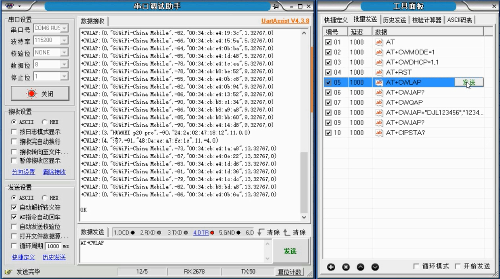
Task: Toggle the 4.DTR signal indicator
Action: pos(204,233)
